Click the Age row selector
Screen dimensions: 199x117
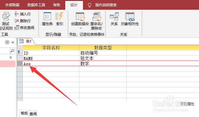[20, 63]
